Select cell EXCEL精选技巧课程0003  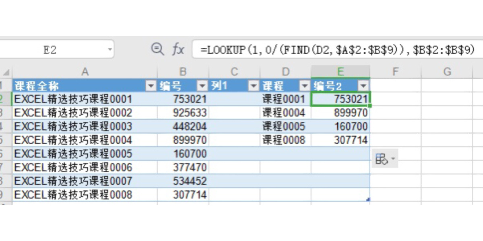click(x=85, y=126)
